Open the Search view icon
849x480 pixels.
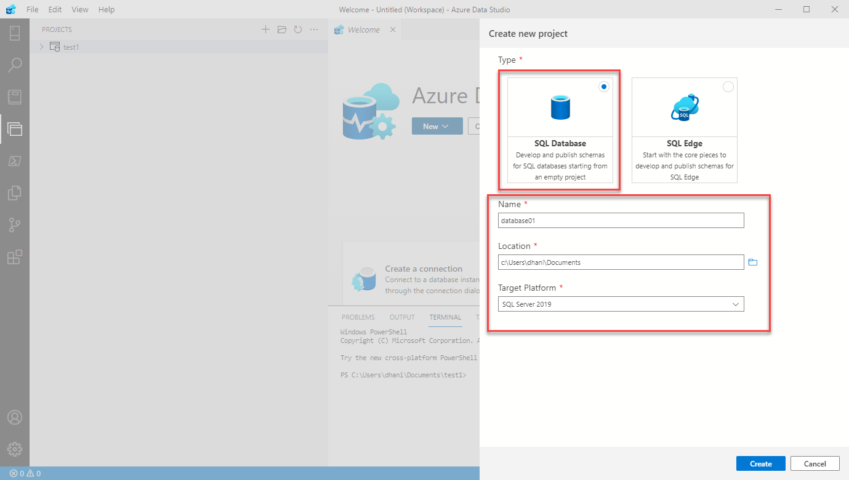(x=15, y=65)
